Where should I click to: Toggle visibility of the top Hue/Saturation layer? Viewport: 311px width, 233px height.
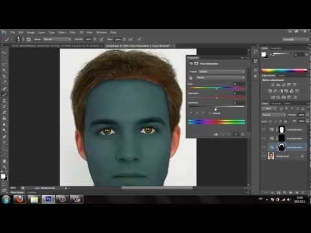tap(264, 129)
